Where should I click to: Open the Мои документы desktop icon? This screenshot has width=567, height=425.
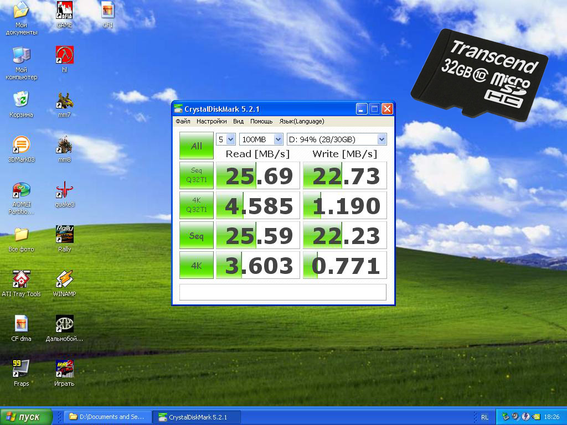click(x=21, y=17)
